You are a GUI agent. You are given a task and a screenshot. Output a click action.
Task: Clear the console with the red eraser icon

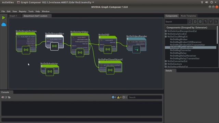(x=3, y=97)
